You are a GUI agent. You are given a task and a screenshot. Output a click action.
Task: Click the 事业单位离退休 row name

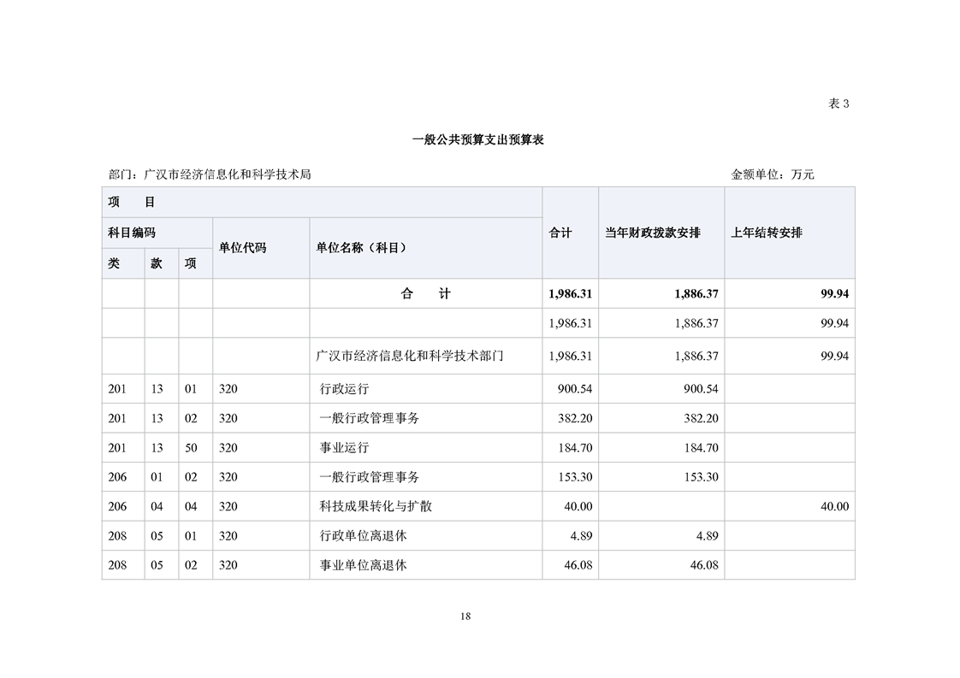(x=363, y=565)
